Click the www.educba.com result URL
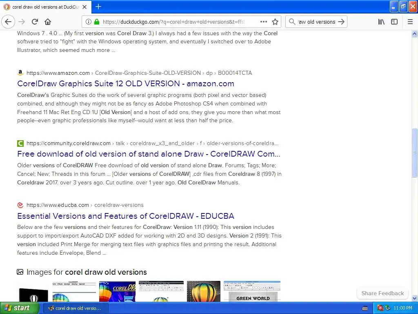 (58, 205)
